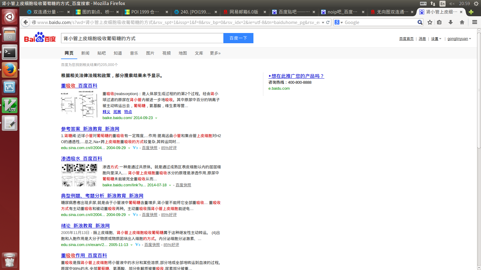Open the Trash in the launcher

point(10,260)
